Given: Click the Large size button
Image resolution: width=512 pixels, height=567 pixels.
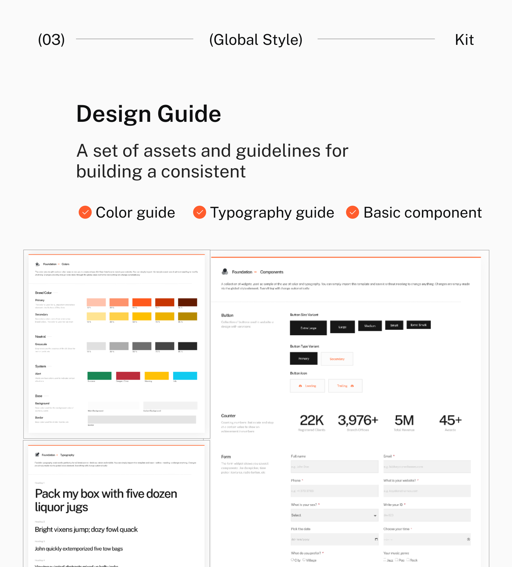Looking at the screenshot, I should point(342,327).
